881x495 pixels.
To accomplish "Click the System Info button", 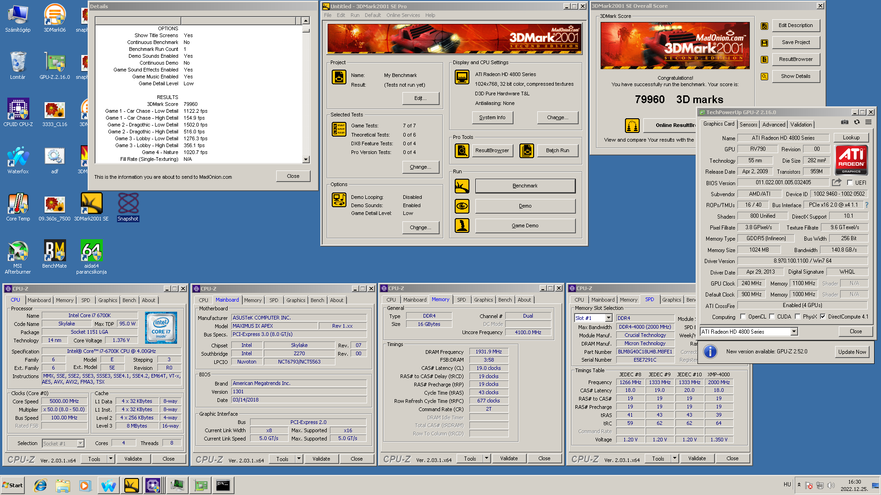I will (492, 118).
